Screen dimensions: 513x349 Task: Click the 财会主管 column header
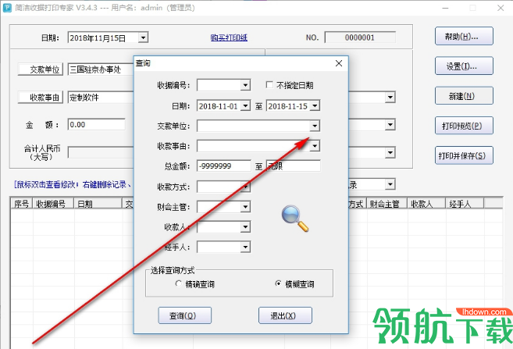point(387,204)
